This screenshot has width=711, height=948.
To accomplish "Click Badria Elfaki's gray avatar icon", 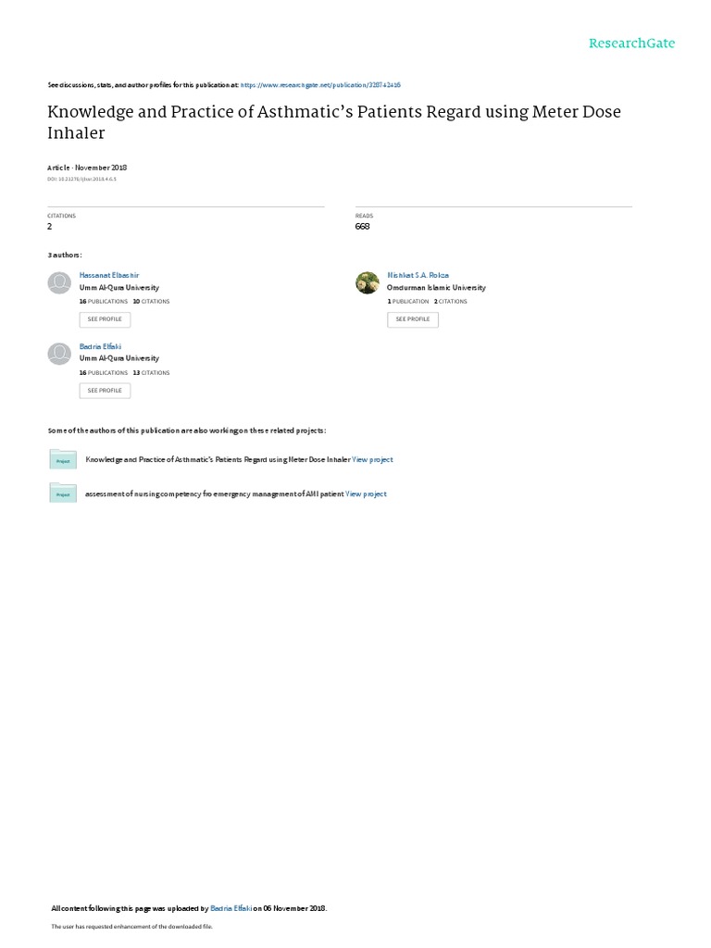I will [x=59, y=354].
